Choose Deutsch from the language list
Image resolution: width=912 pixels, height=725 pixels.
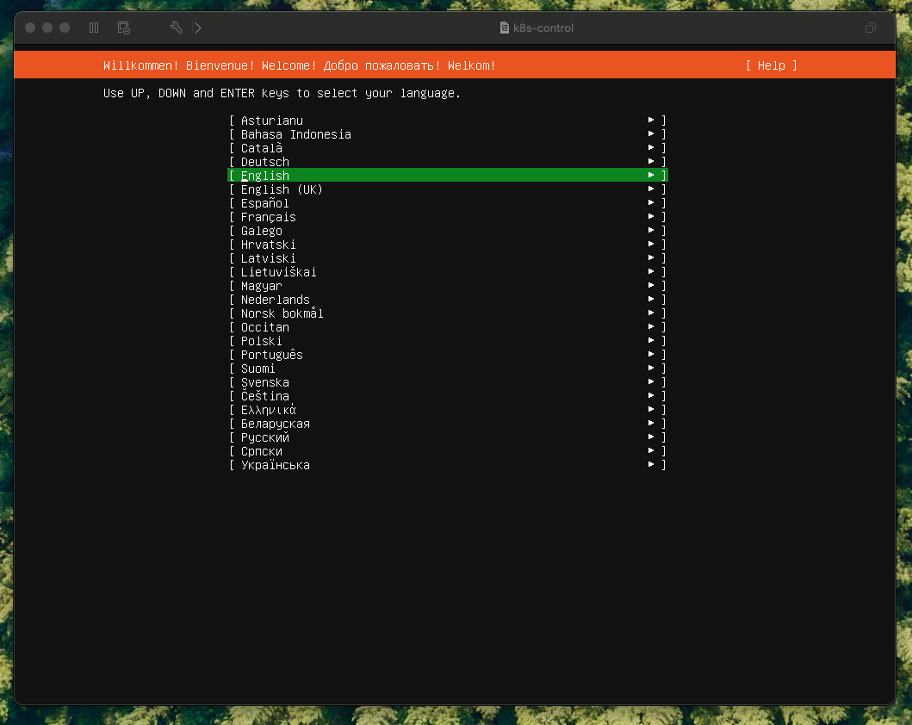(265, 162)
